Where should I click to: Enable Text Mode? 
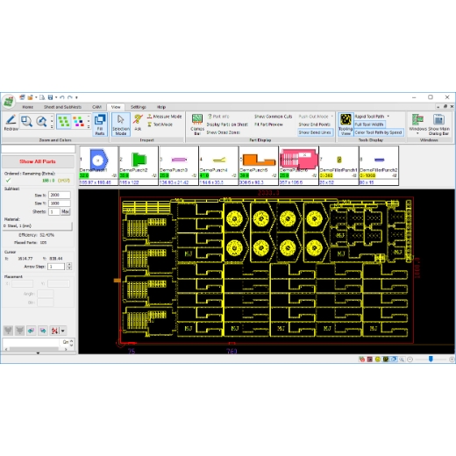pyautogui.click(x=160, y=125)
